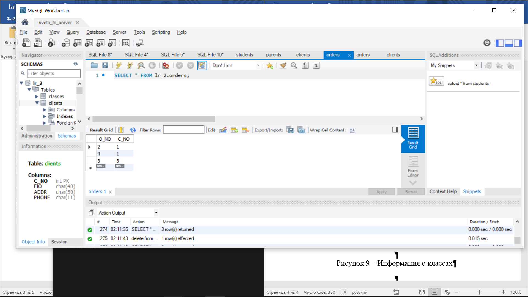The height and width of the screenshot is (297, 528).
Task: Rollback the transaction icon
Action: (190, 65)
